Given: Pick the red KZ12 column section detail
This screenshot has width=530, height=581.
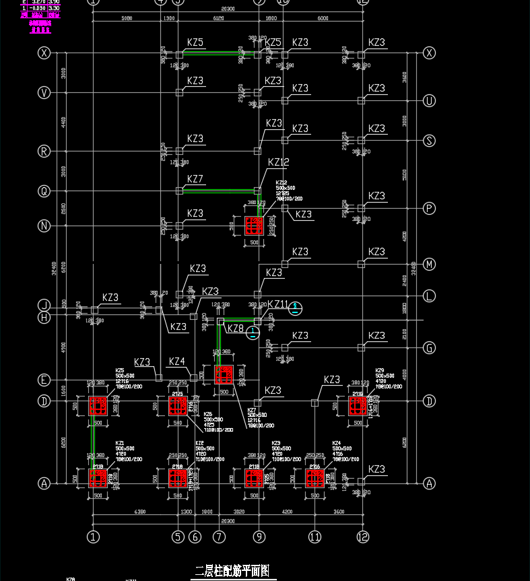Looking at the screenshot, I should (x=254, y=226).
